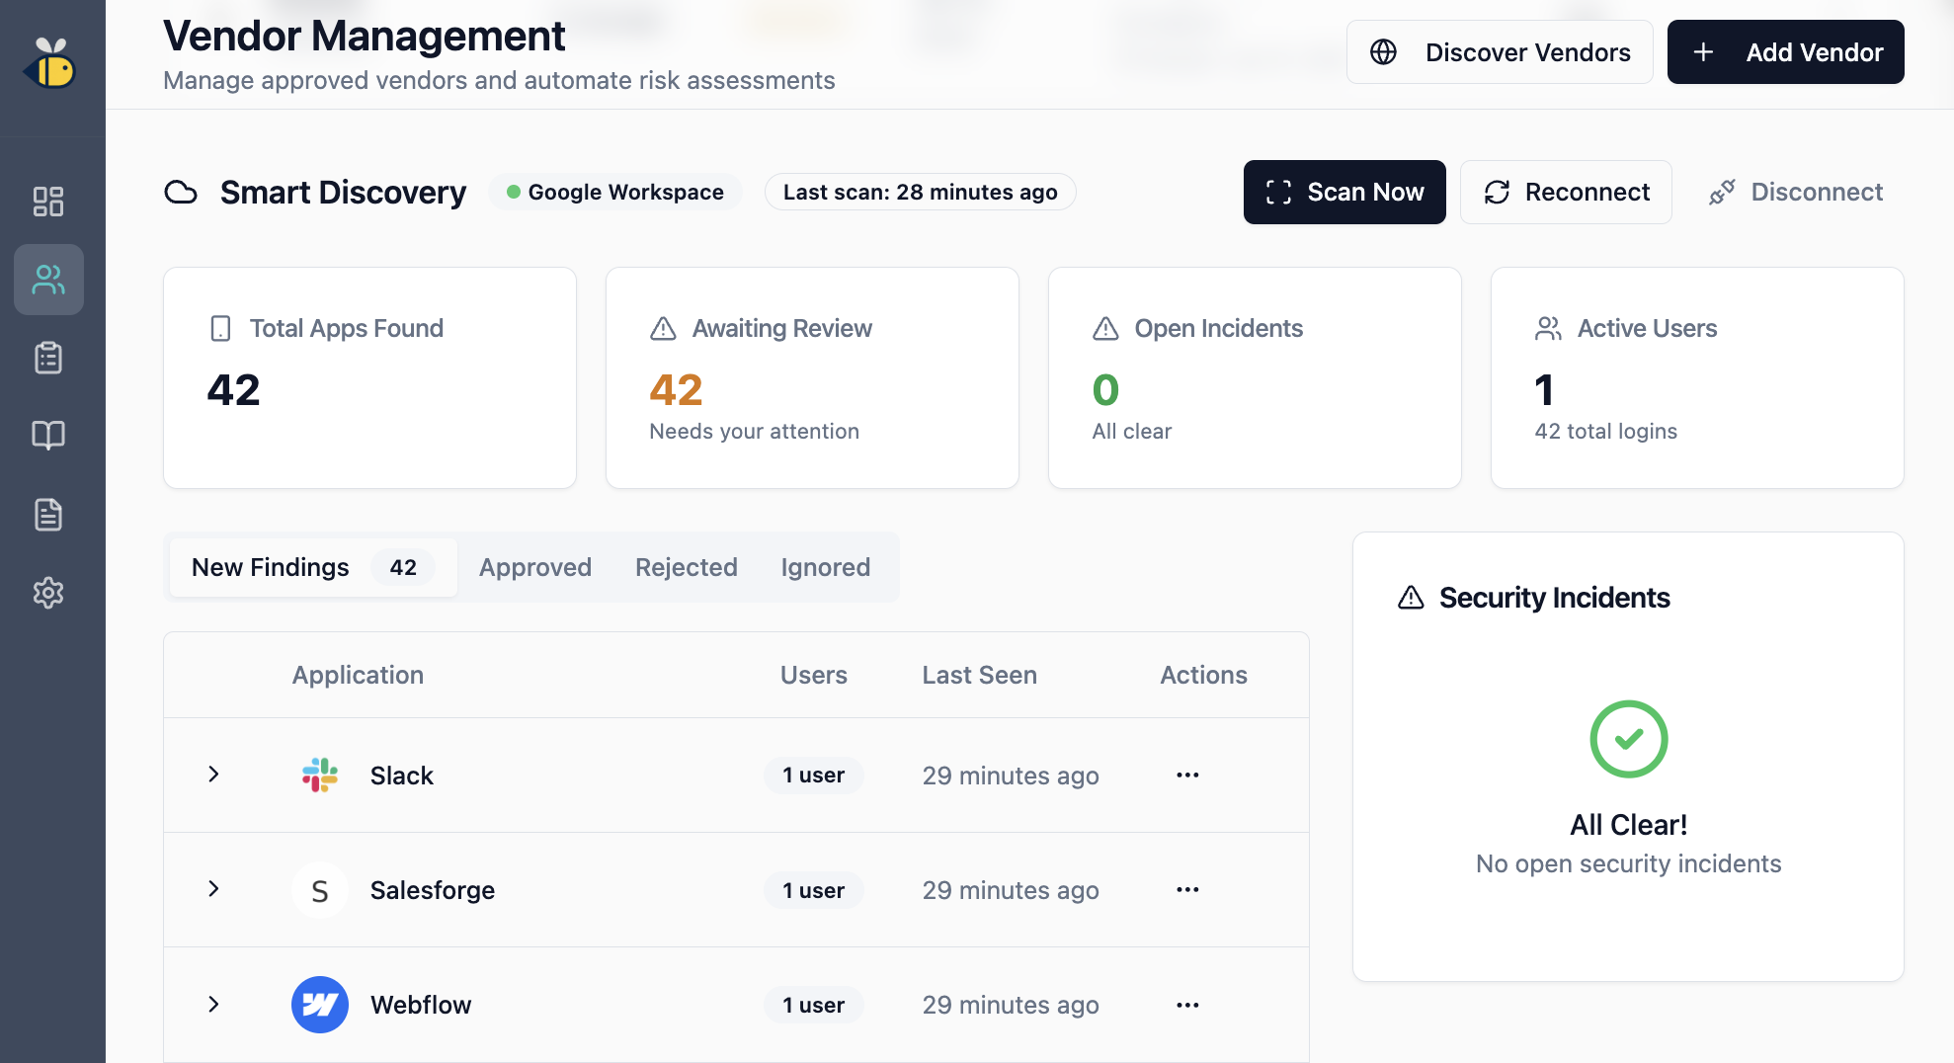The height and width of the screenshot is (1063, 1954).
Task: Click the Users column header
Action: point(814,675)
